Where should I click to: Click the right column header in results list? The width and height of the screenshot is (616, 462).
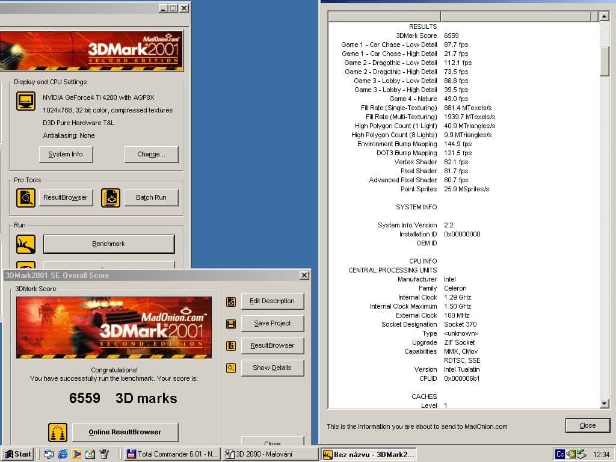[516, 16]
